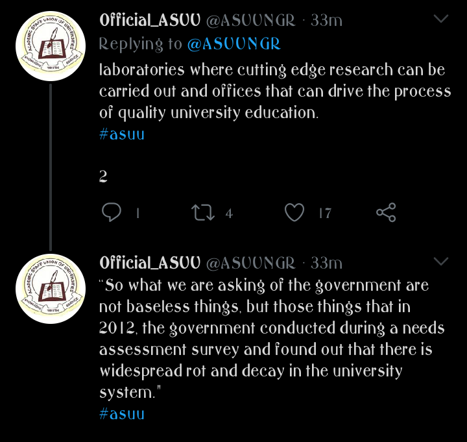Open top tweet's ASUU profile avatar
The width and height of the screenshot is (467, 442).
[51, 46]
